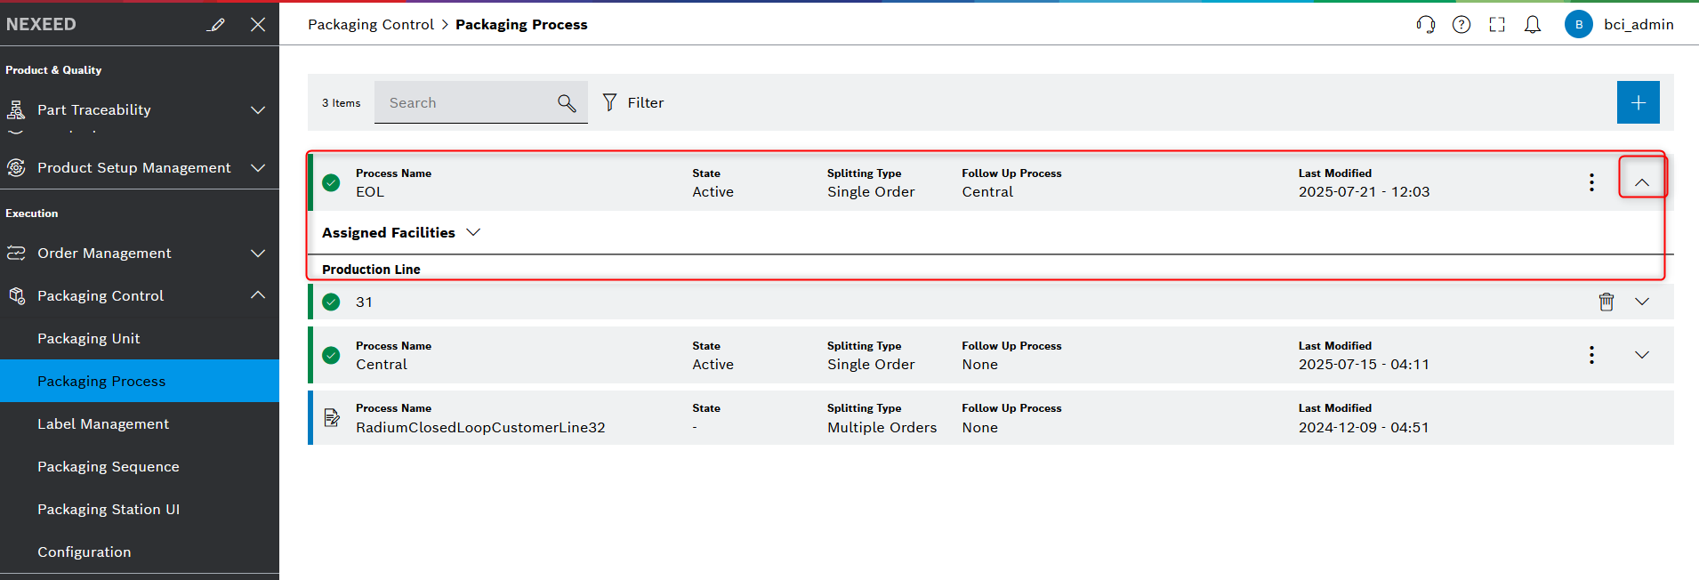This screenshot has height=580, width=1699.
Task: Open three-dot menu for Central process
Action: coord(1591,355)
